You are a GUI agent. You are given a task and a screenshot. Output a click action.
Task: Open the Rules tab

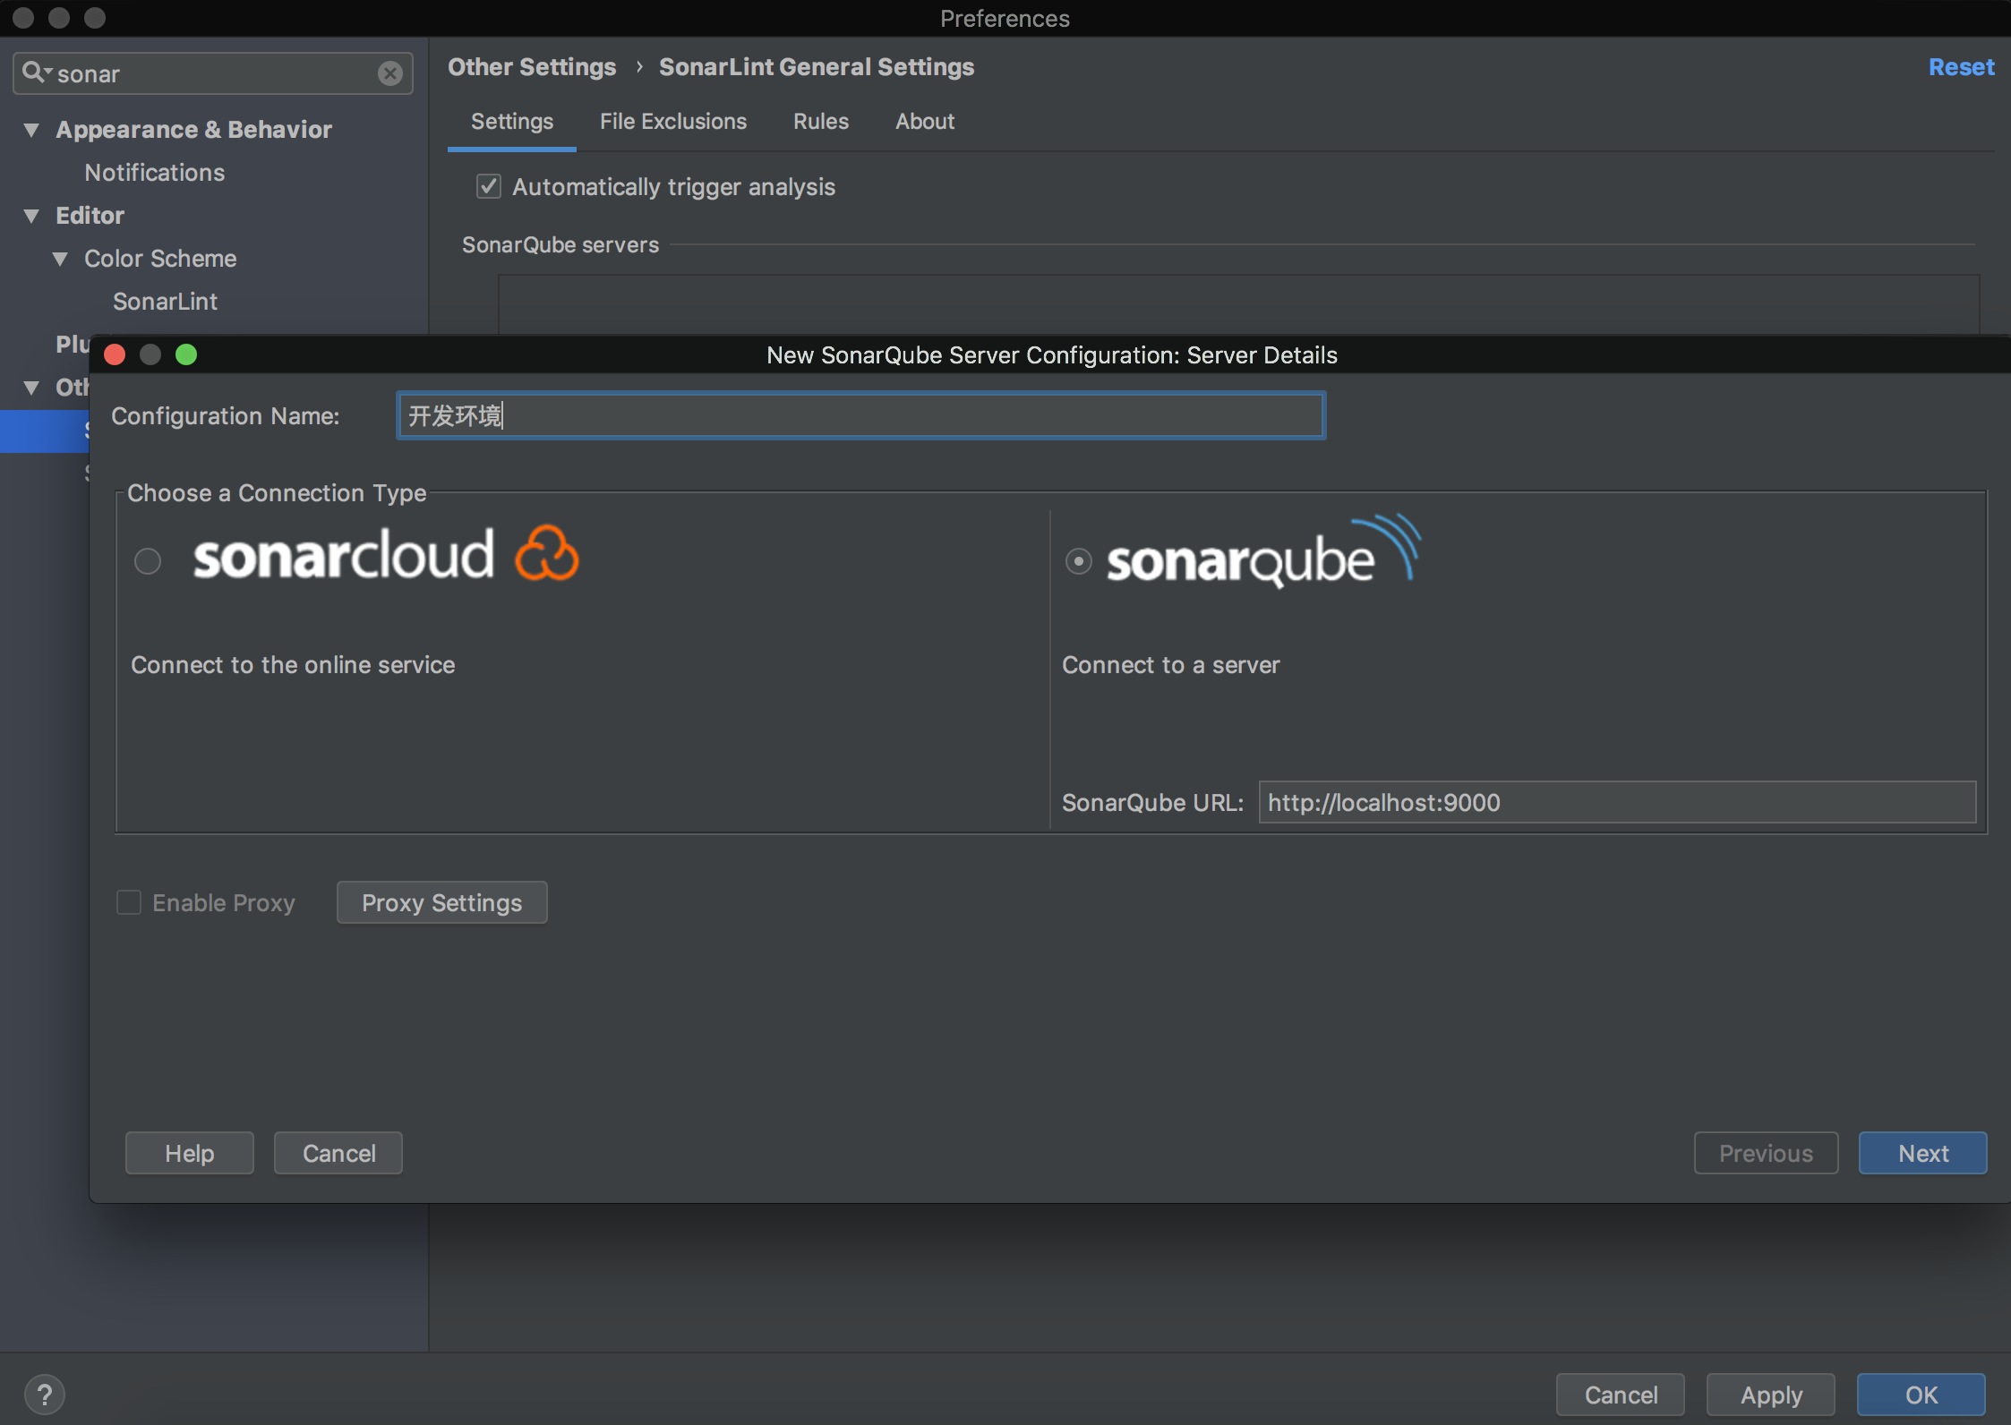pyautogui.click(x=820, y=122)
